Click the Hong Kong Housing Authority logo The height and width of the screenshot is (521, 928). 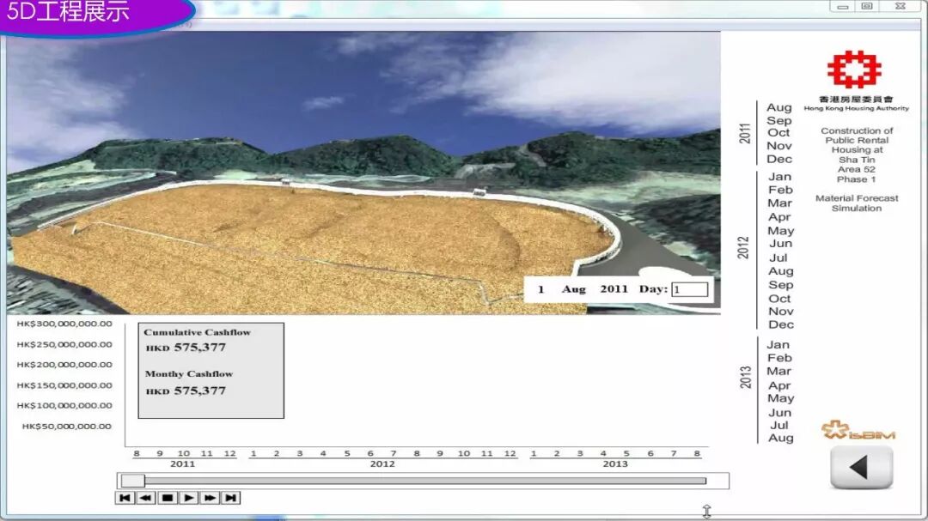[x=855, y=70]
